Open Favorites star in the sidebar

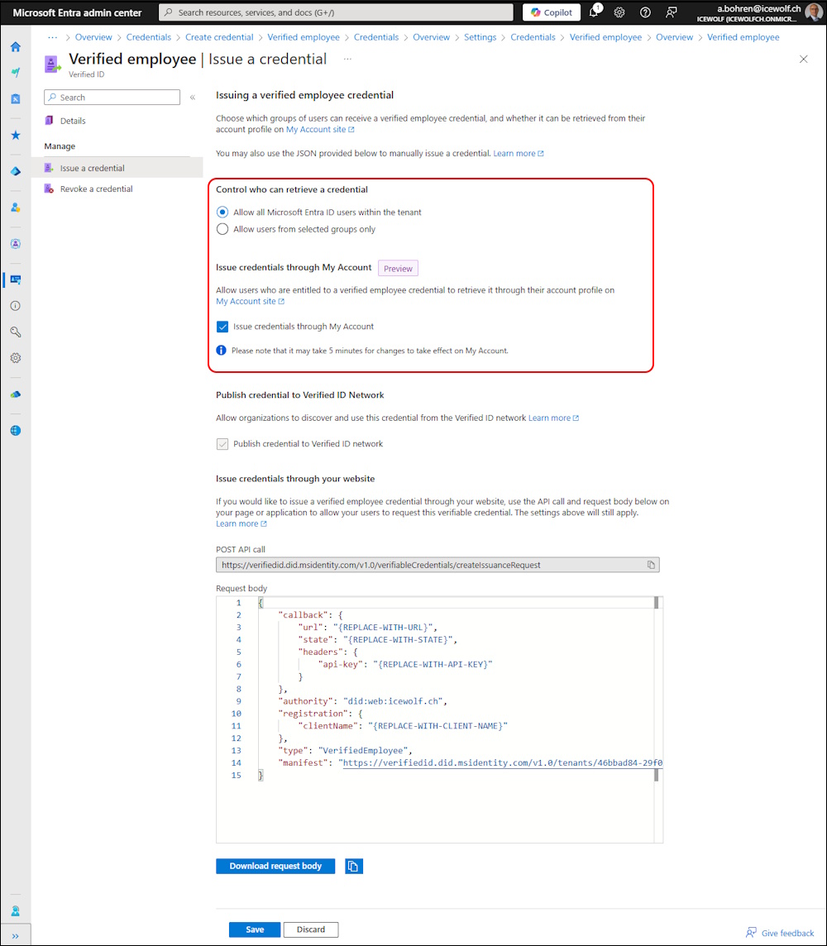[x=16, y=135]
